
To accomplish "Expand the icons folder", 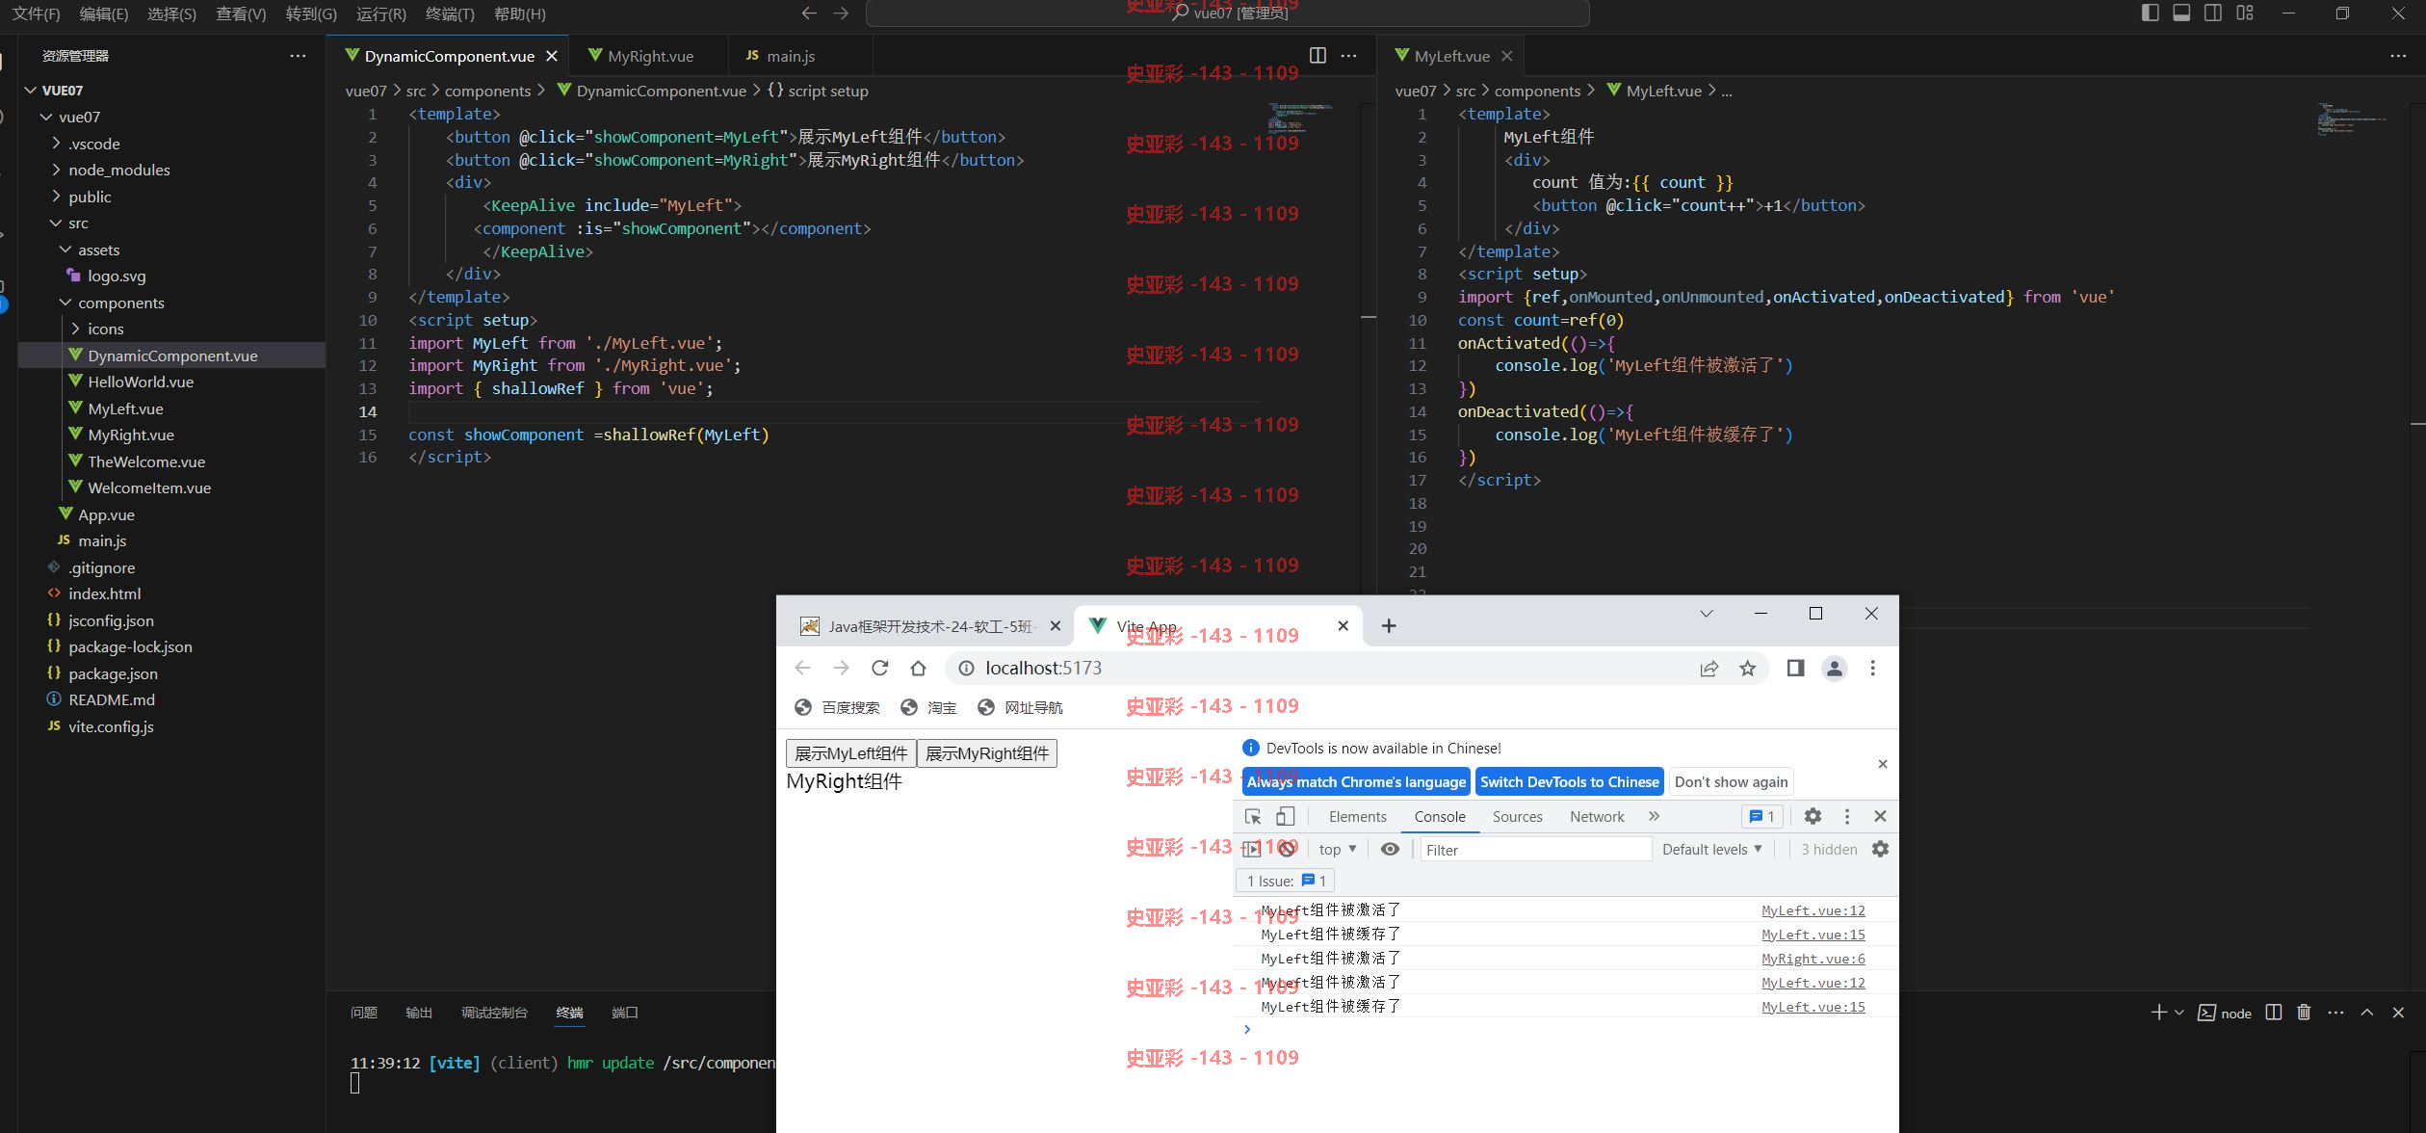I will point(75,329).
